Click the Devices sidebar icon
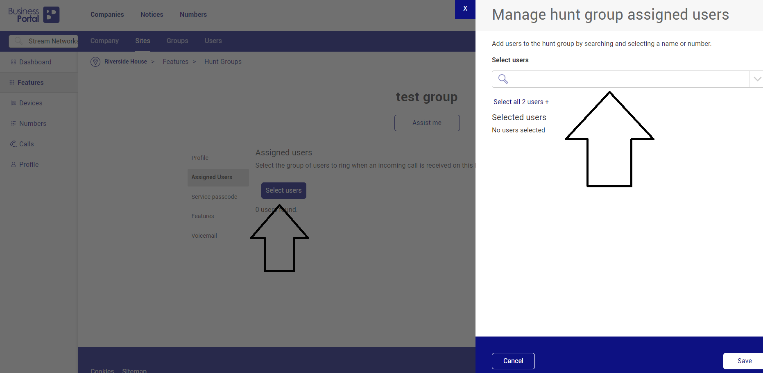Image resolution: width=763 pixels, height=373 pixels. [14, 103]
